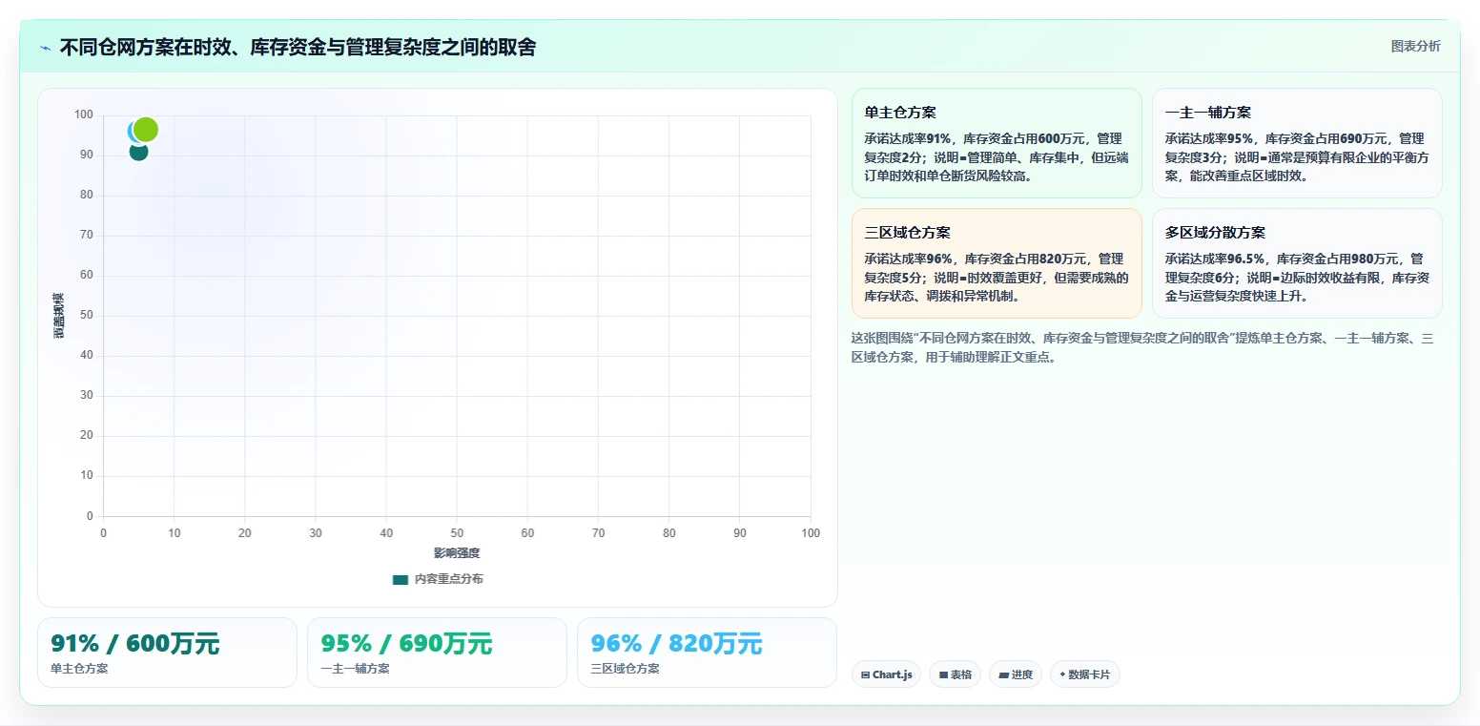
Task: Click the main heading about 不同仓网方案
Action: 298,48
